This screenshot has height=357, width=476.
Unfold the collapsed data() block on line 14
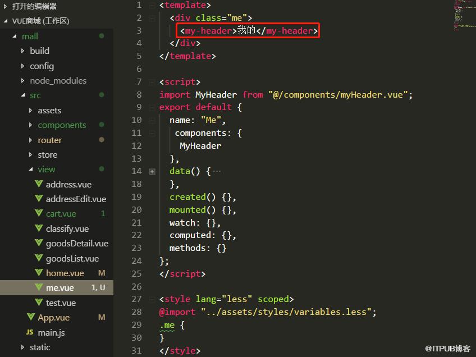152,172
